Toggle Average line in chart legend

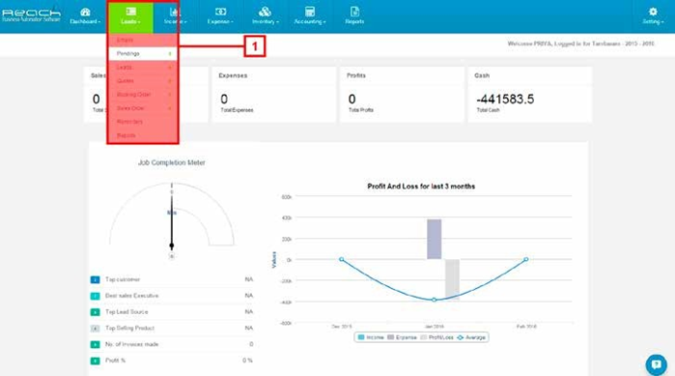click(471, 337)
